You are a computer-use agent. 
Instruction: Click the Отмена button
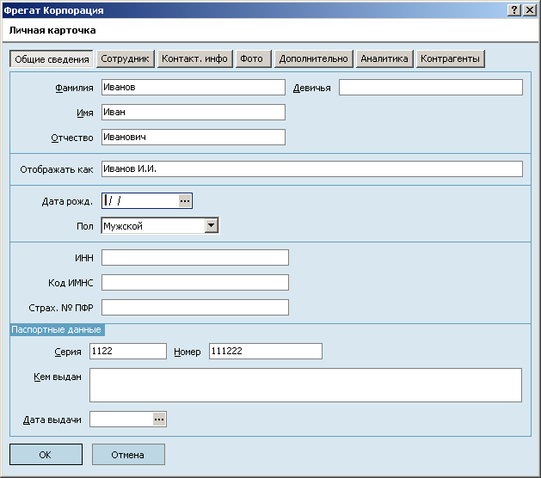[x=128, y=455]
